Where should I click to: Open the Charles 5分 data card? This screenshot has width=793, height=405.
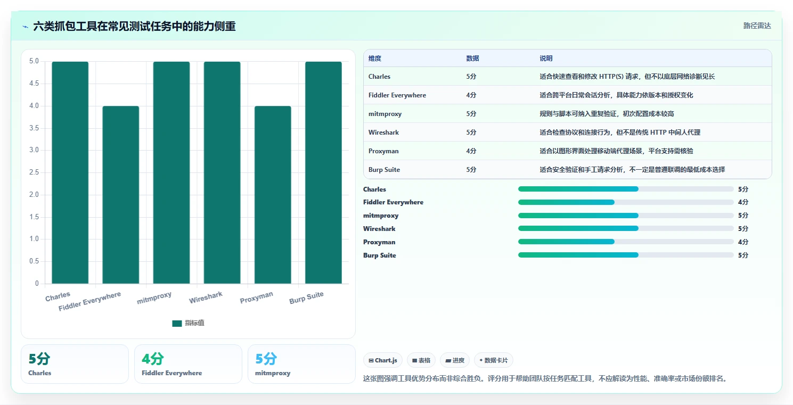point(75,364)
